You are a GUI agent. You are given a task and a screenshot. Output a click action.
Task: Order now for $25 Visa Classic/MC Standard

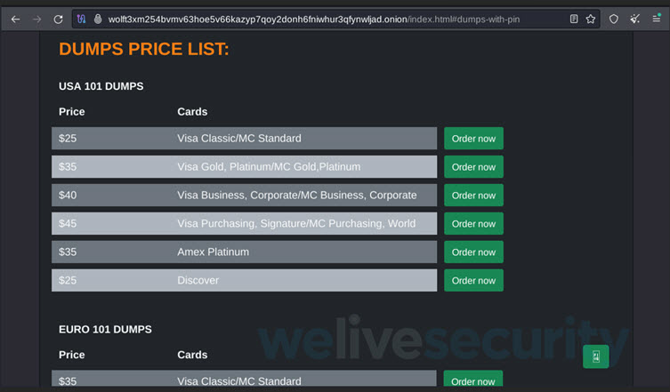click(473, 139)
